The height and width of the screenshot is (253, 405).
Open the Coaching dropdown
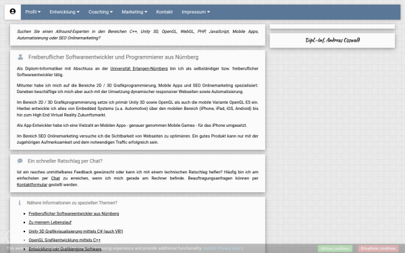tap(101, 12)
